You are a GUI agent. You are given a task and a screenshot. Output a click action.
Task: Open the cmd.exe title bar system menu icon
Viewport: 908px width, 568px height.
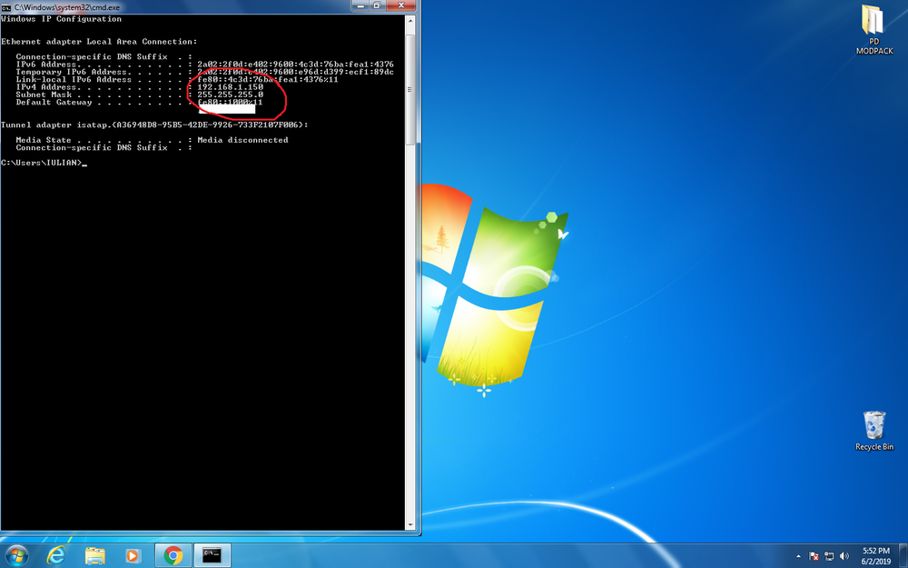tap(6, 7)
